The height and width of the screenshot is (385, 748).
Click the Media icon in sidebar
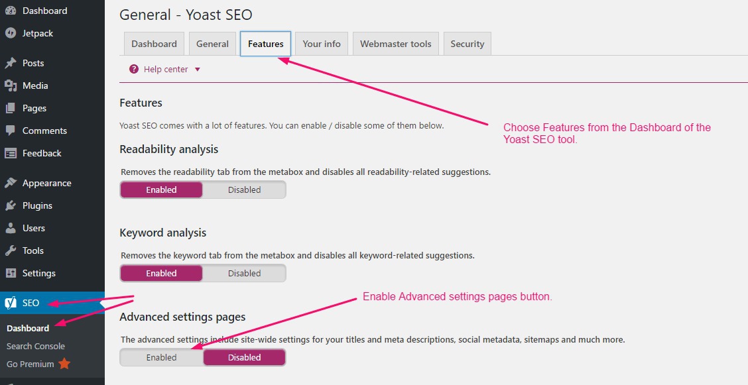click(11, 85)
